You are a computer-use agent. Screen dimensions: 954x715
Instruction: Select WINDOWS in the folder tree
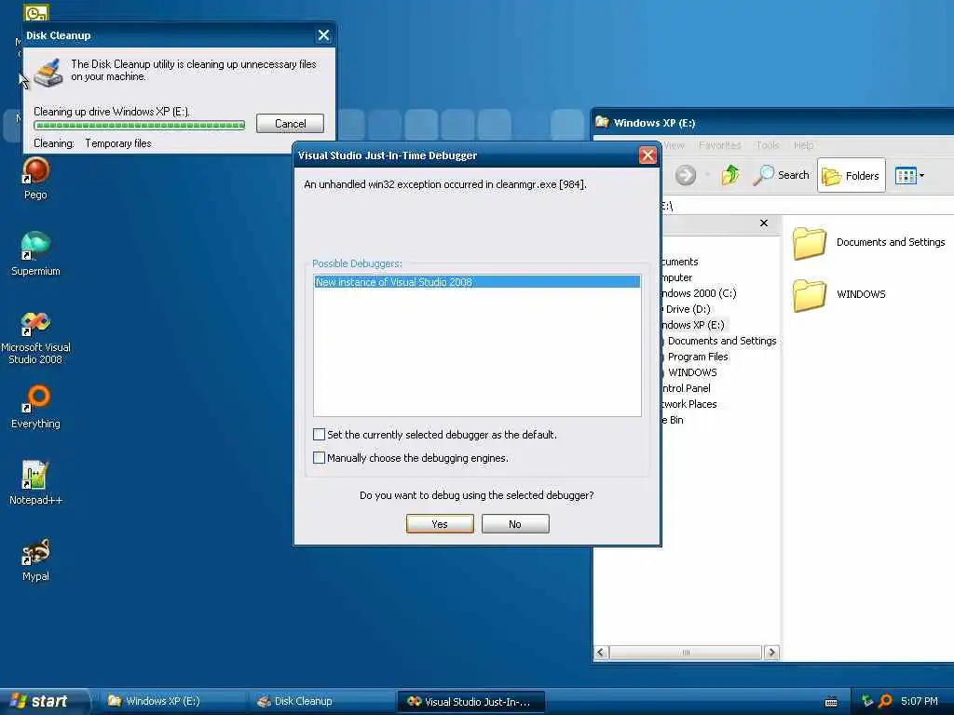click(692, 372)
